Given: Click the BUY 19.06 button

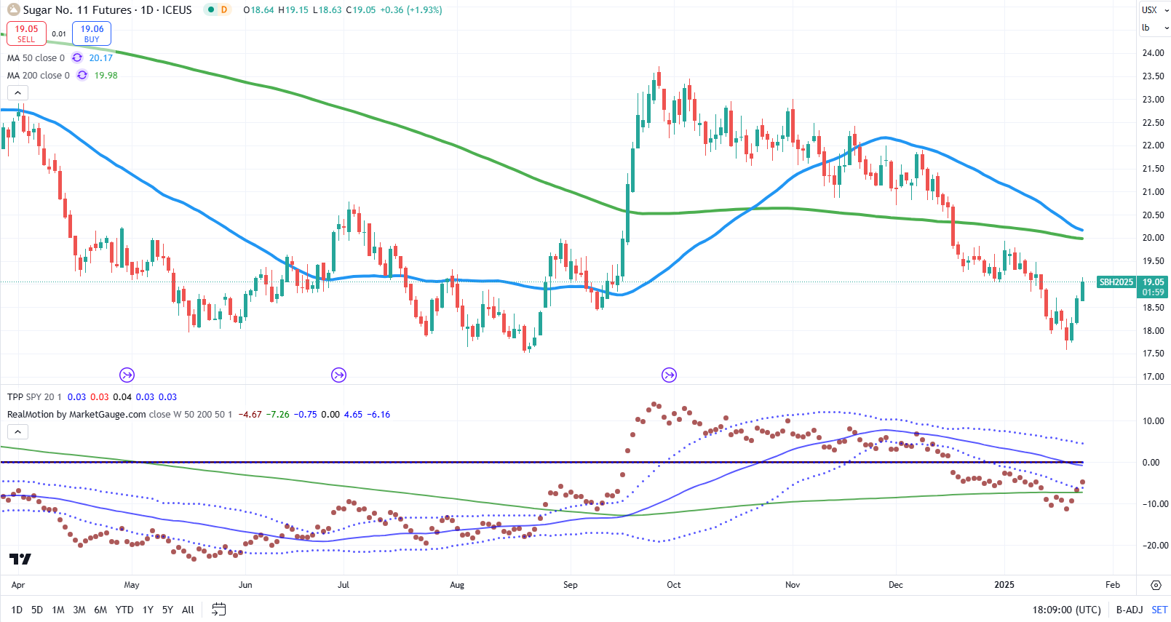Looking at the screenshot, I should pos(92,33).
